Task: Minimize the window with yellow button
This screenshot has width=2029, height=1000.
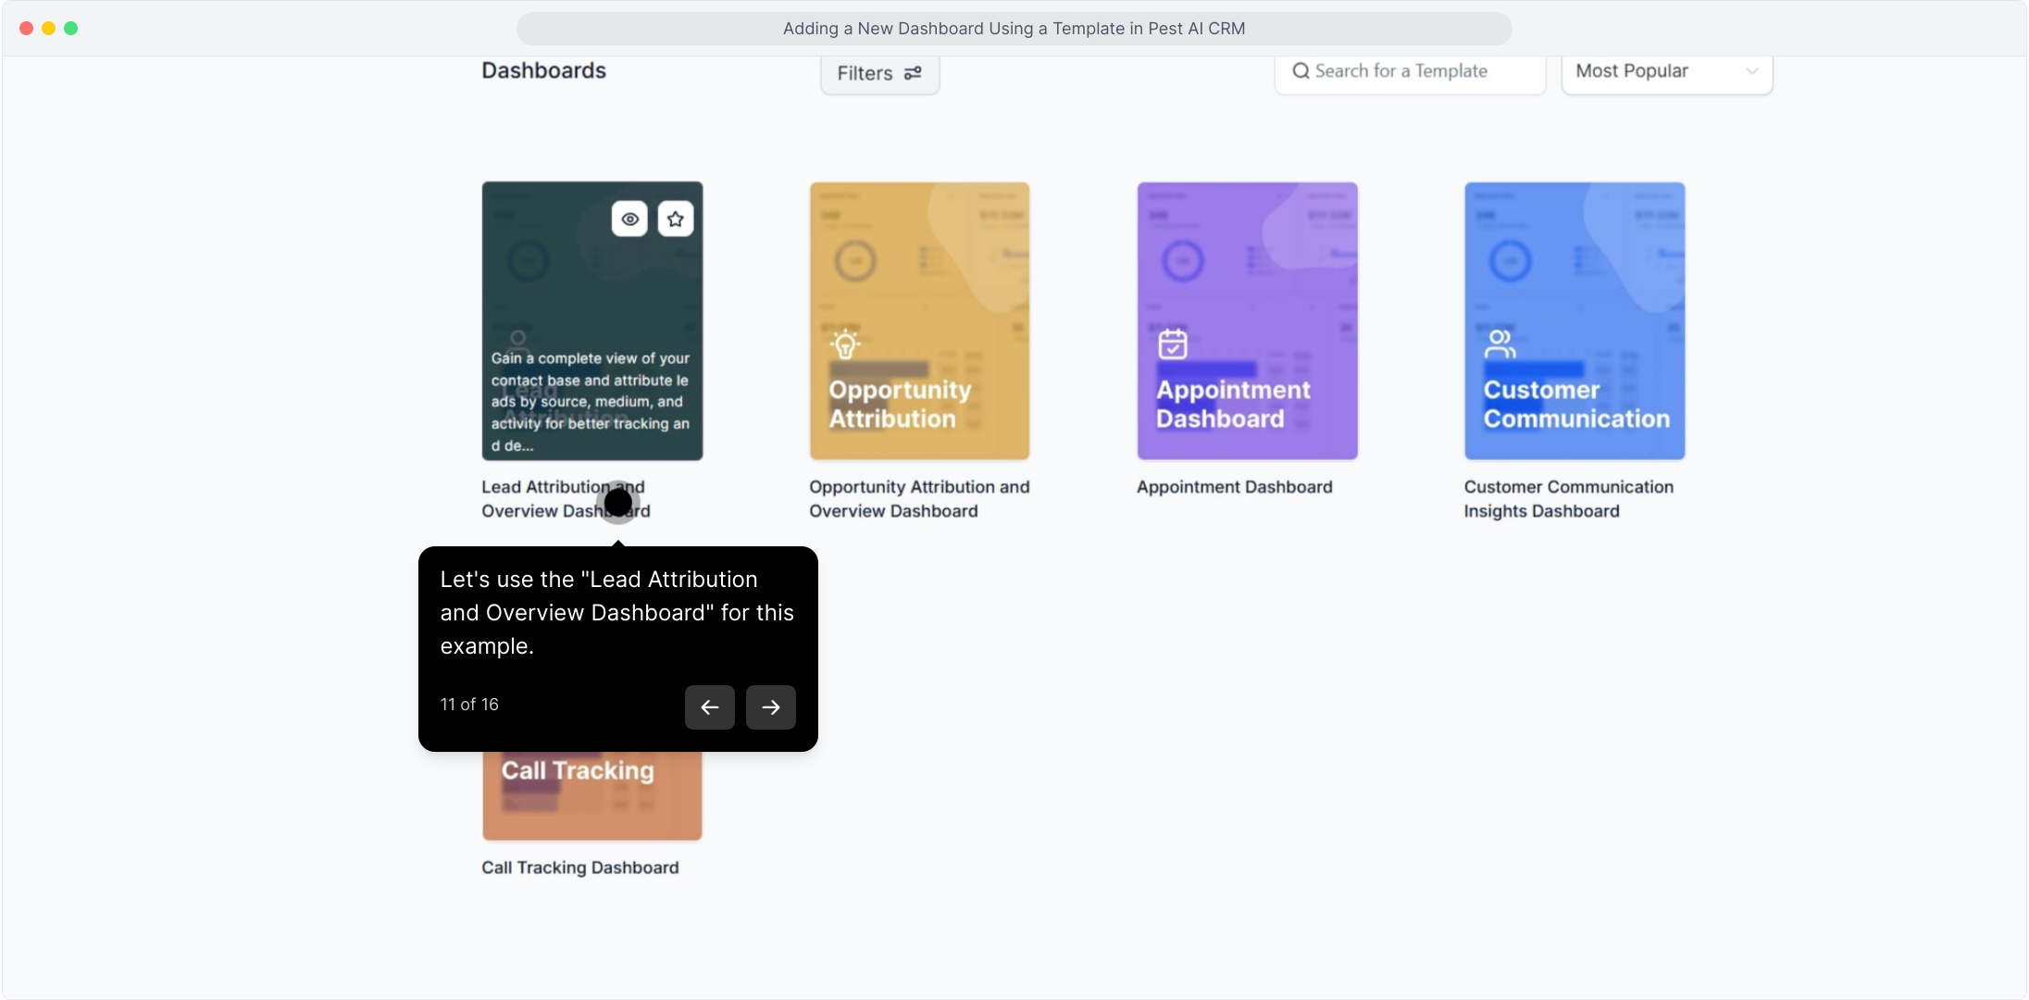Action: click(x=48, y=29)
